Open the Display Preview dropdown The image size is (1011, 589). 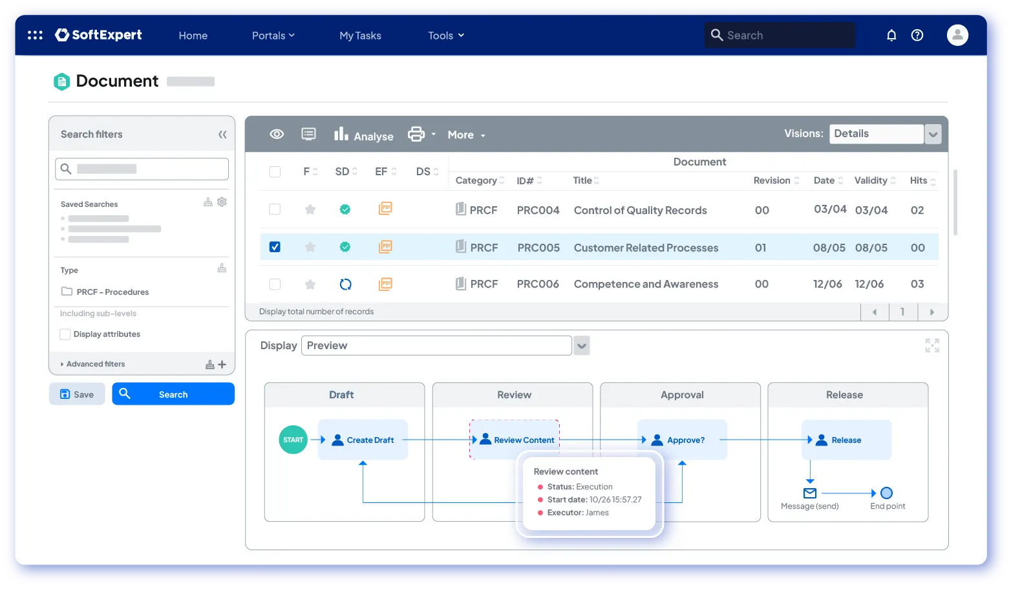pos(582,346)
